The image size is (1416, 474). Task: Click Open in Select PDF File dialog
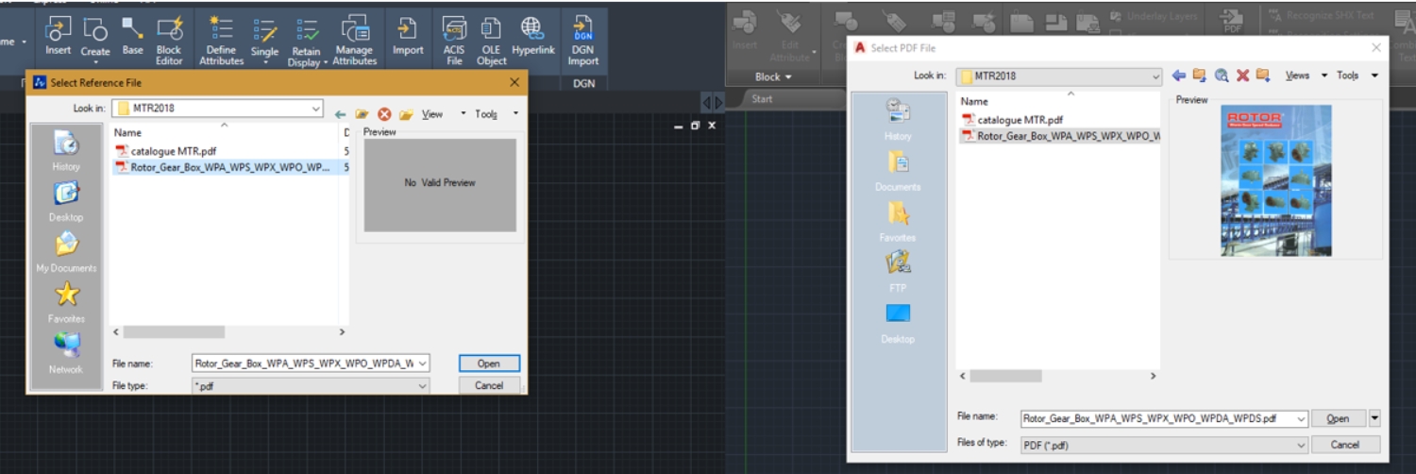click(1338, 418)
